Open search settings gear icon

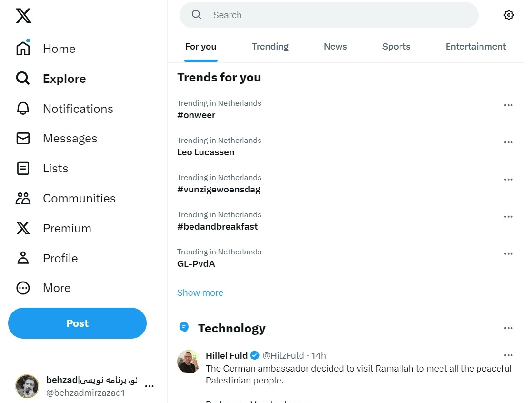509,15
